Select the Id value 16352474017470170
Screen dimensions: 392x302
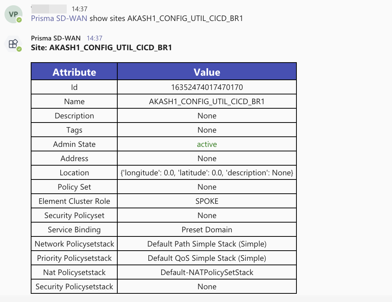point(207,87)
